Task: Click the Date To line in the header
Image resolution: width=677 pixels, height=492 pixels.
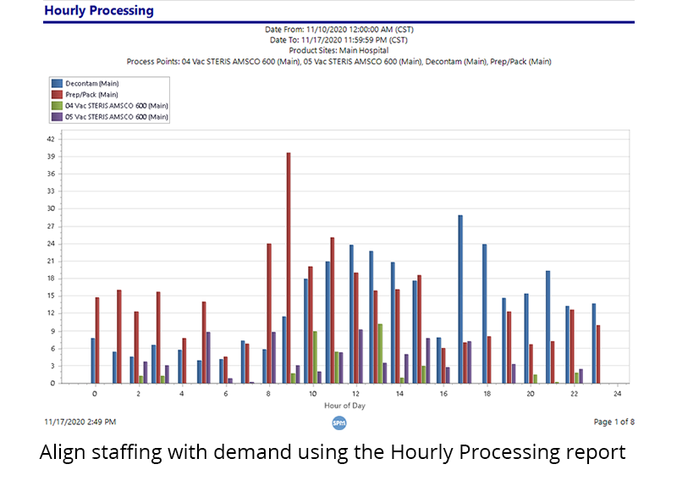Action: [x=338, y=40]
